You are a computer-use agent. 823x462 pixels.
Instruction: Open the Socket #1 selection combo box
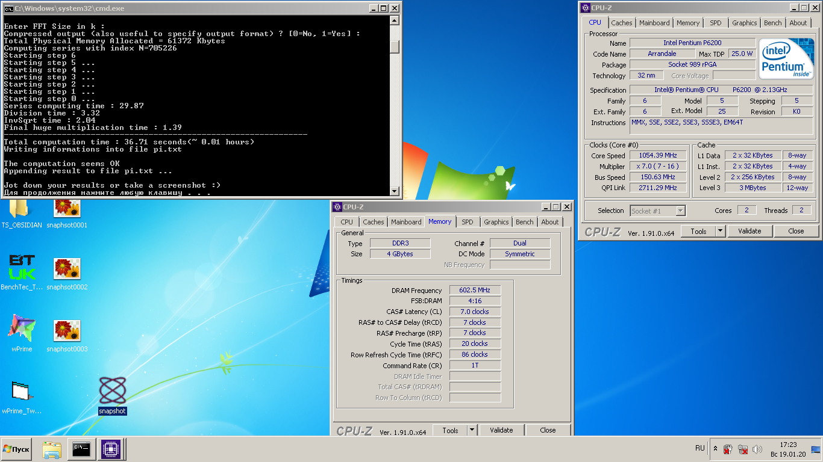pyautogui.click(x=658, y=211)
